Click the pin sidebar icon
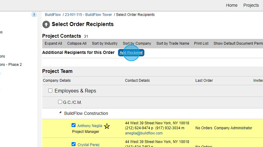Image resolution: width=263 pixels, height=147 pixels. (34, 15)
